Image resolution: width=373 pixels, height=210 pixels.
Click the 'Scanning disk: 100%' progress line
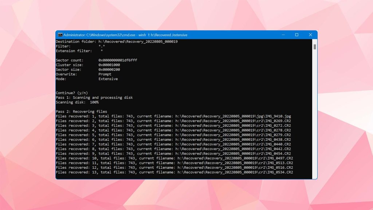(78, 102)
